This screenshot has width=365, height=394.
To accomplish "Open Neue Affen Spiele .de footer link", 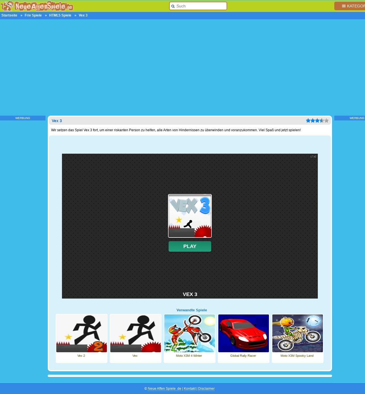I will click(165, 389).
